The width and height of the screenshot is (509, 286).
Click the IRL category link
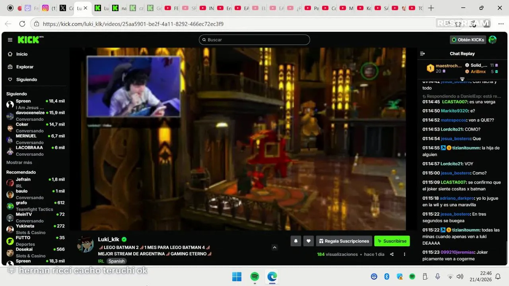[x=101, y=261]
